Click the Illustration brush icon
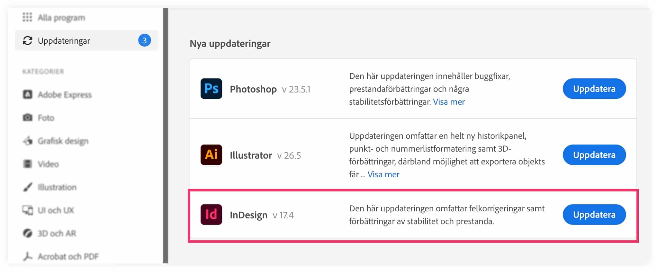657x273 pixels. (28, 187)
